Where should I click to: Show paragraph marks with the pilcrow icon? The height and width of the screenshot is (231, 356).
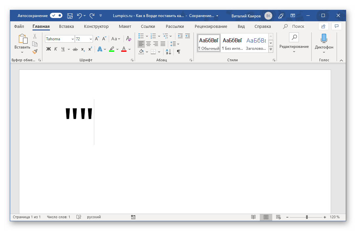(178, 51)
